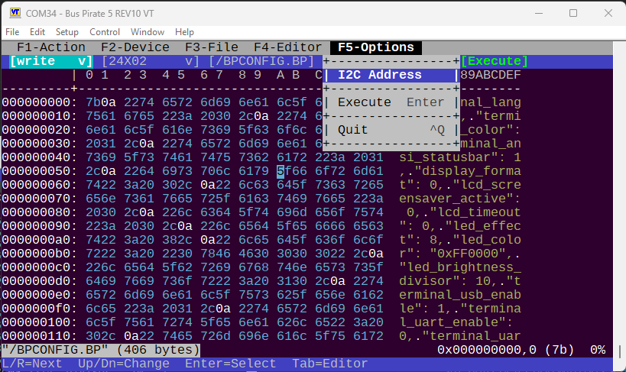The height and width of the screenshot is (372, 626).
Task: Open the Help menu
Action: [x=184, y=32]
